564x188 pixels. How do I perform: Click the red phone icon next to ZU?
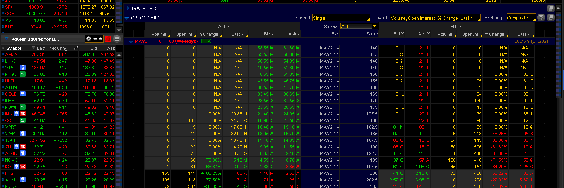point(23,147)
